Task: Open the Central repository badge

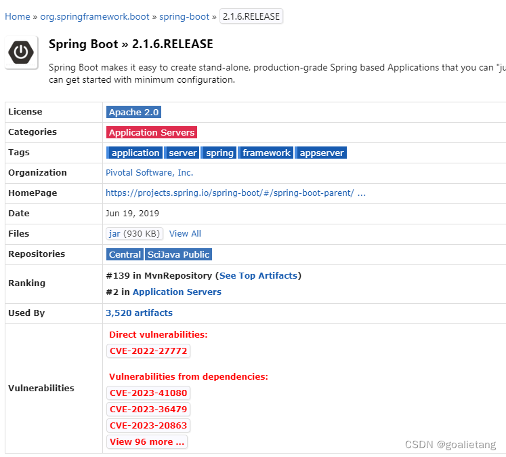Action: coord(125,254)
